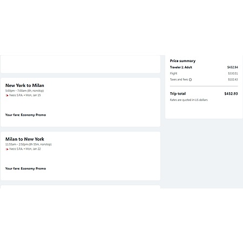Click the Trip total amount $432.93

(x=231, y=93)
